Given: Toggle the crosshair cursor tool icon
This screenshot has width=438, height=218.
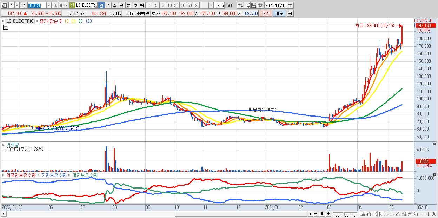Looking at the screenshot, I should pyautogui.click(x=380, y=214).
